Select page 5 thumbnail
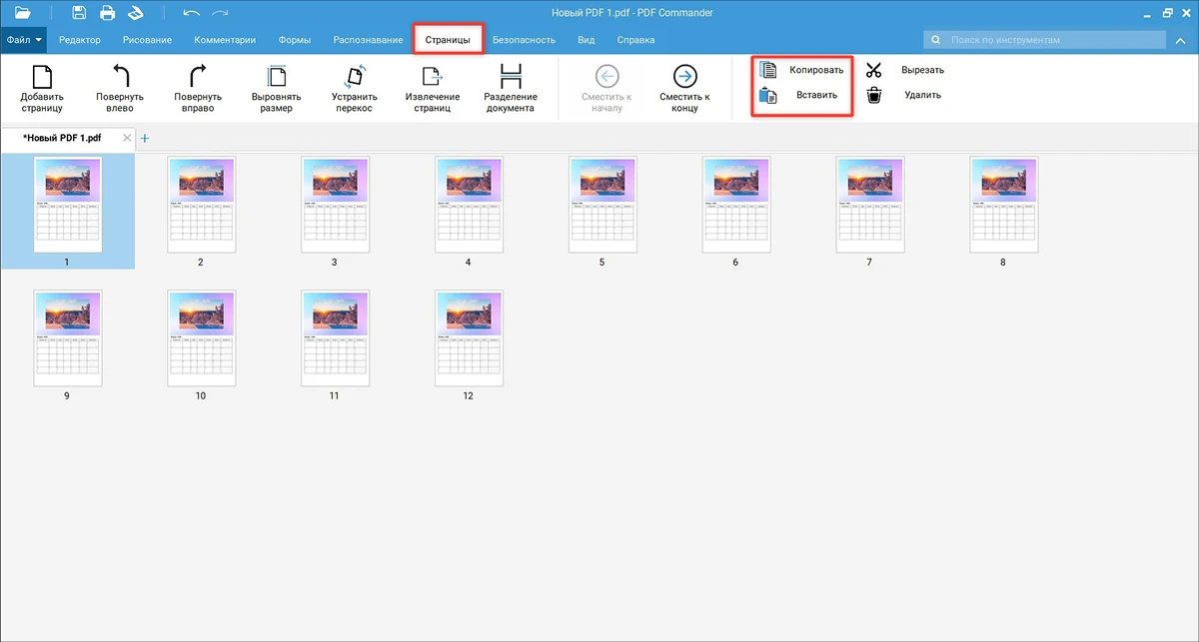Image resolution: width=1199 pixels, height=642 pixels. 601,205
